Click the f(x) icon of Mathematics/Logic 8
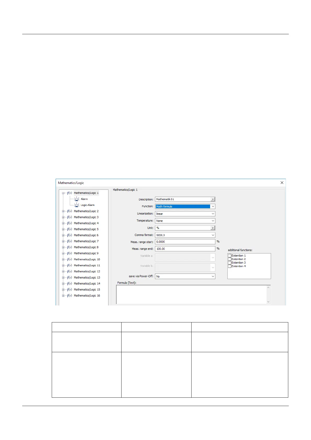 [70, 247]
